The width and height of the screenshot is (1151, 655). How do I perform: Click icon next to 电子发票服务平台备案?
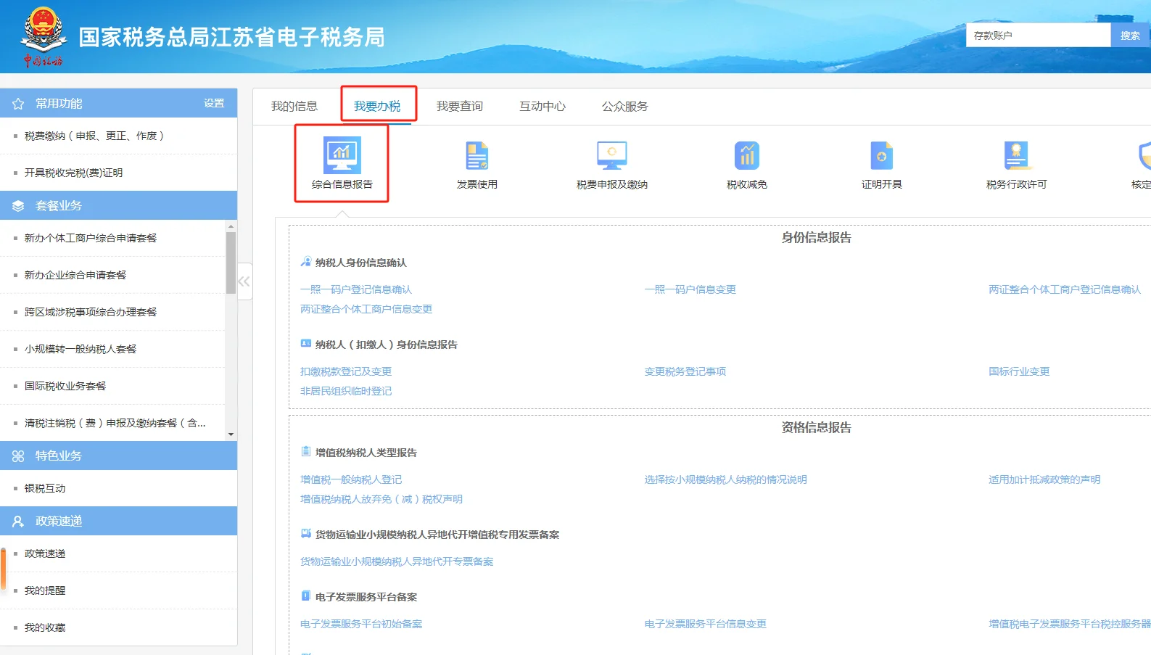[305, 596]
